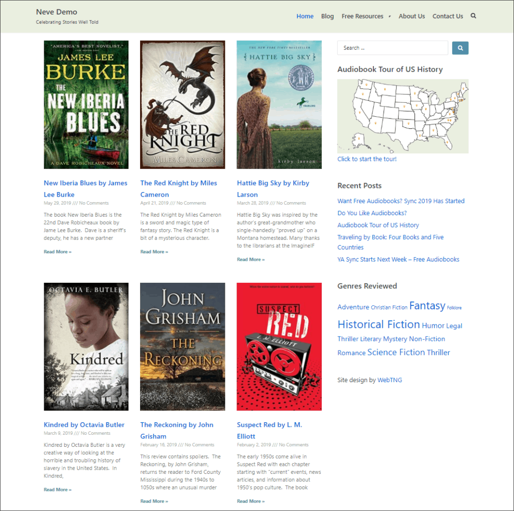The height and width of the screenshot is (511, 514).
Task: Select the Christian Fiction genre tag
Action: (x=389, y=307)
